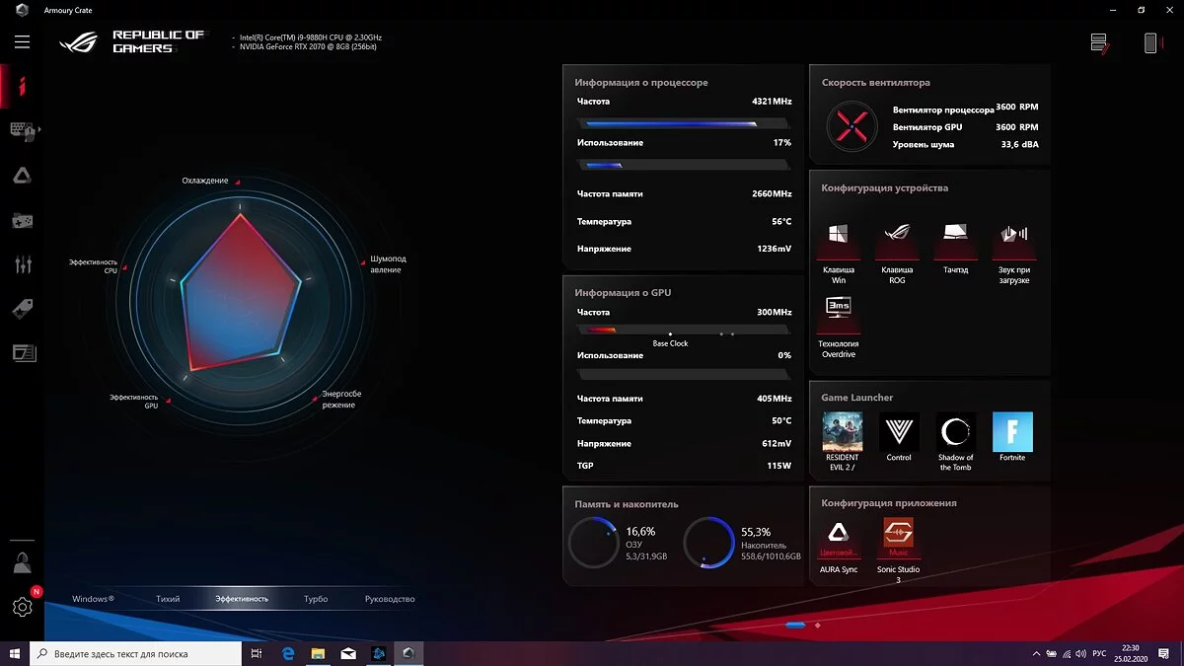Click the GPU TGP value 115W
The width and height of the screenshot is (1184, 666).
point(779,466)
